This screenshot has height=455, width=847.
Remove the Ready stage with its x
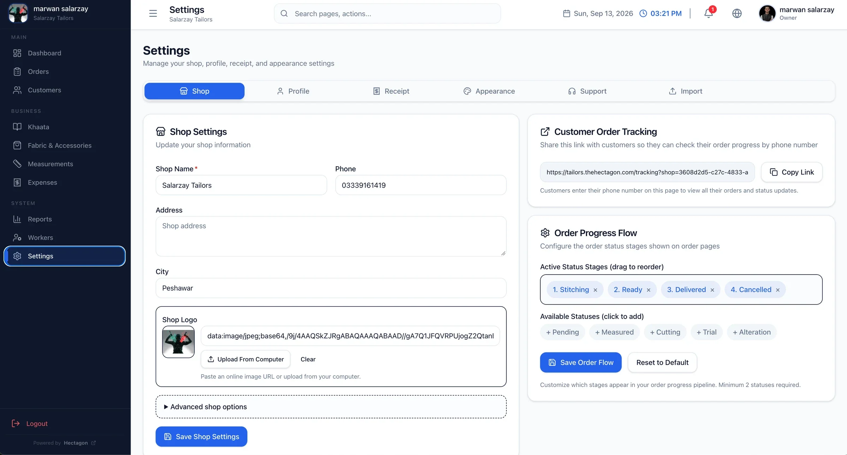click(648, 290)
